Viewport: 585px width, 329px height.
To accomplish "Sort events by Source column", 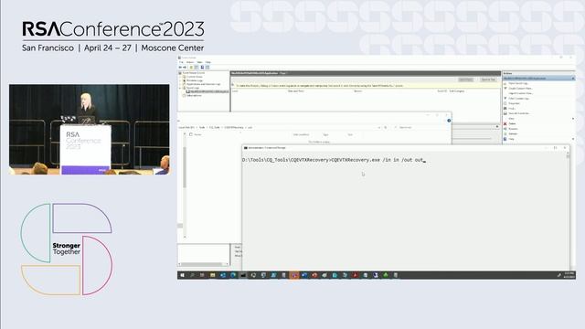I will [357, 91].
